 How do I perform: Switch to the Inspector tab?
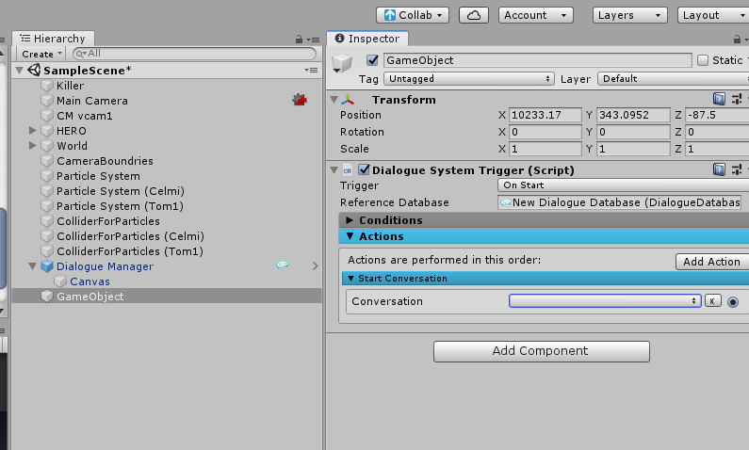click(367, 39)
